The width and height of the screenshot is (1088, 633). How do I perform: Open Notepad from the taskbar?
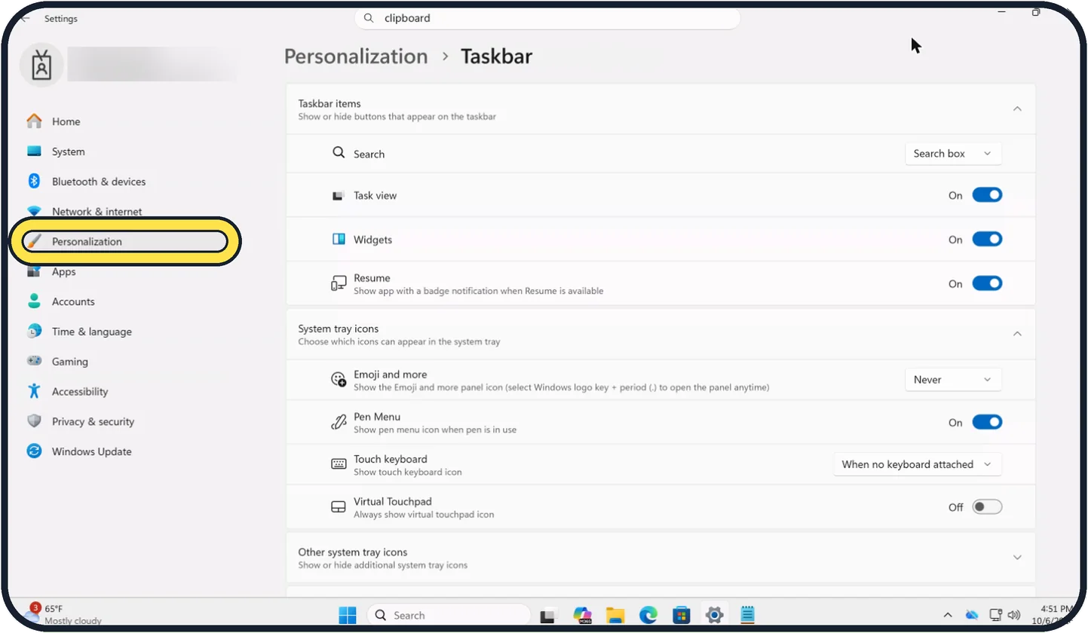[747, 615]
